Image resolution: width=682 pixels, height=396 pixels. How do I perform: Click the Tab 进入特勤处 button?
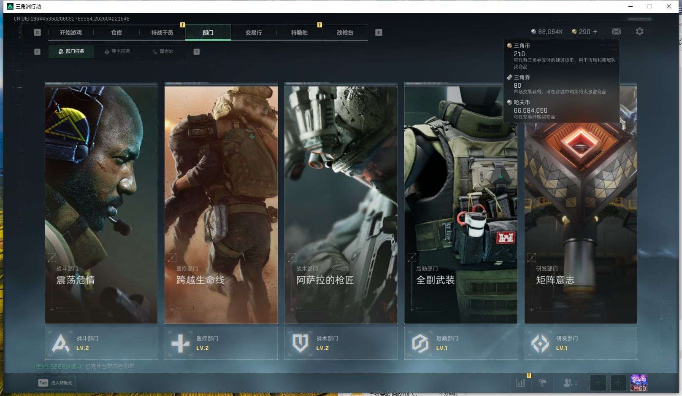55,383
